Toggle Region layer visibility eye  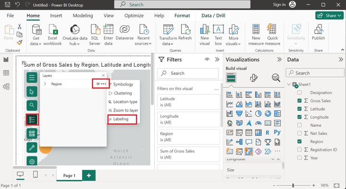[98, 84]
